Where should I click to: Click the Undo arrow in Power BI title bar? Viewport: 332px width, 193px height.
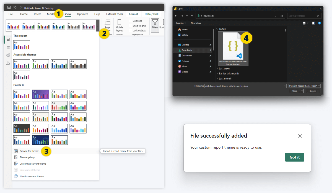[15, 8]
